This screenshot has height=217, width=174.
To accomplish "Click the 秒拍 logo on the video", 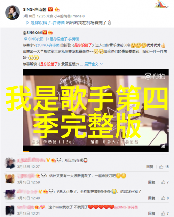I will tap(155, 76).
